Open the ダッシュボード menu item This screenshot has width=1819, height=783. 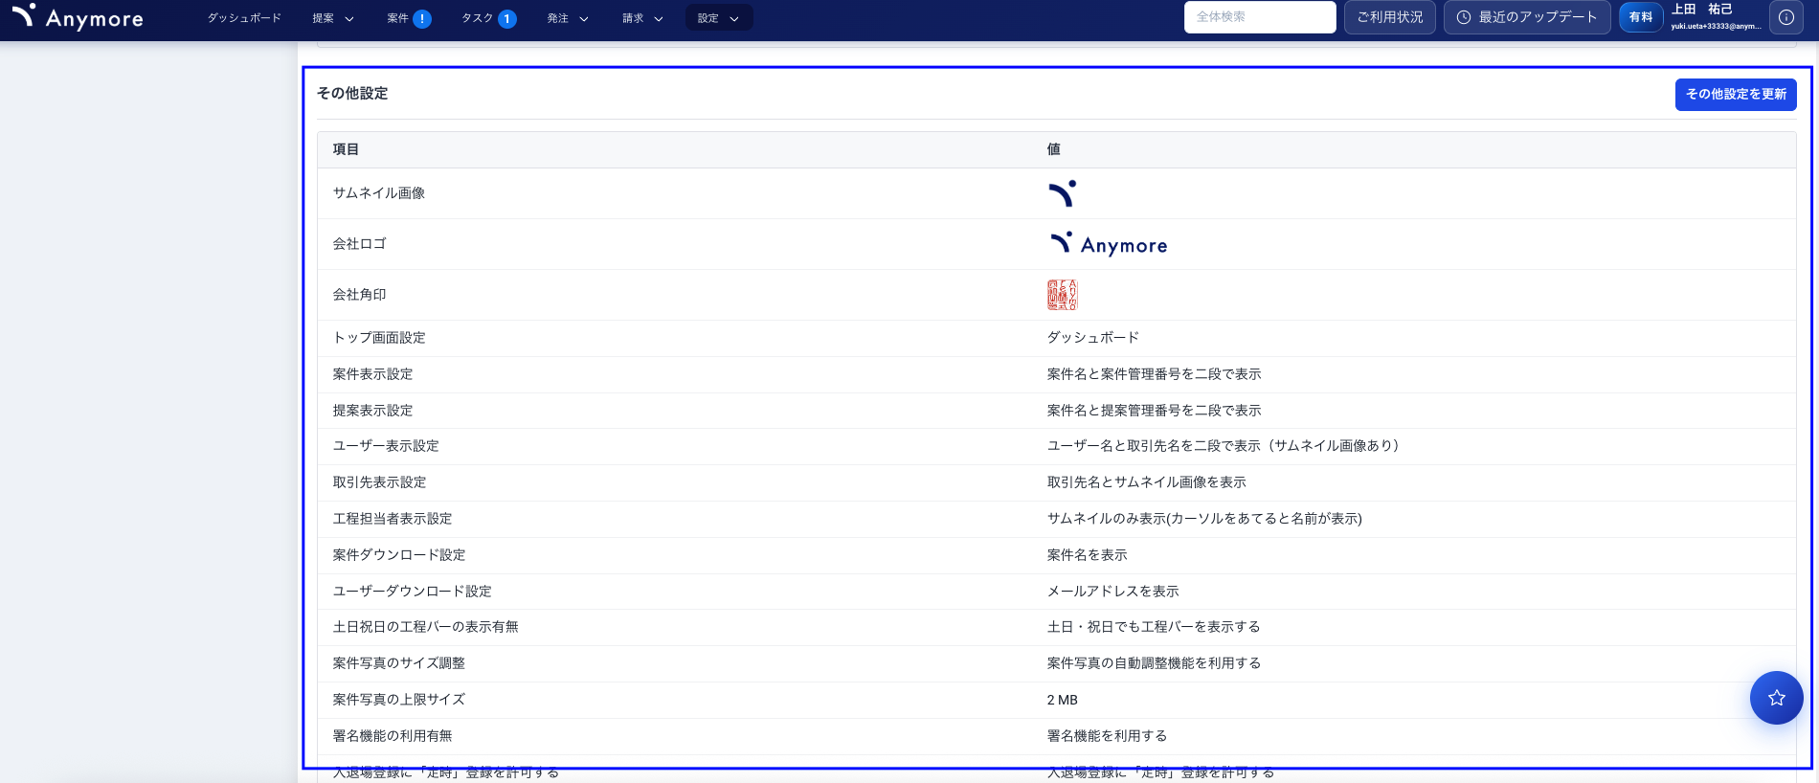(244, 18)
